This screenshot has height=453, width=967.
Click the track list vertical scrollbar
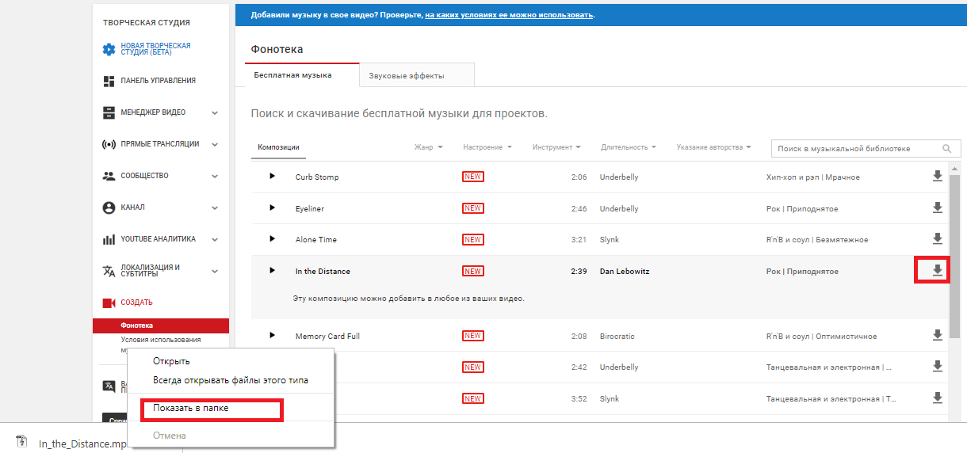click(954, 253)
